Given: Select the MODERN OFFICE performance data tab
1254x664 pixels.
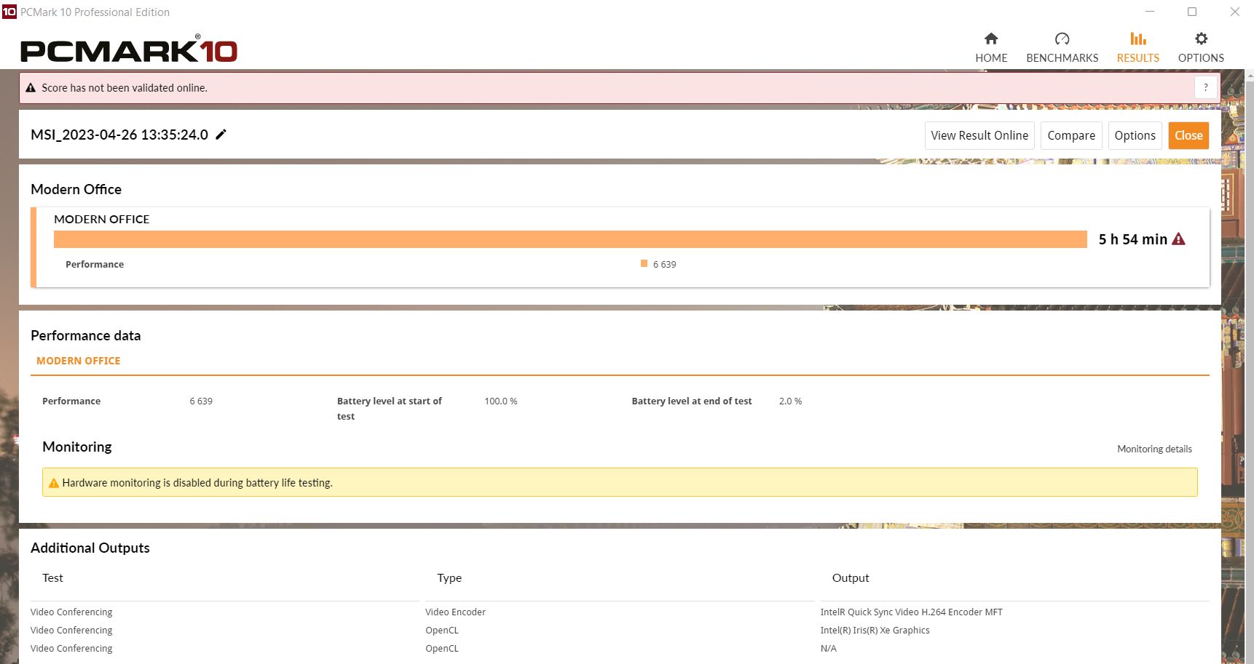Looking at the screenshot, I should coord(79,361).
